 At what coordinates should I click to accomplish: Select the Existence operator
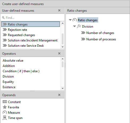9,87
